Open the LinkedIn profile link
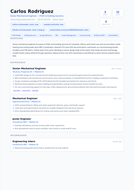This screenshot has width=134, height=190. 28,30
